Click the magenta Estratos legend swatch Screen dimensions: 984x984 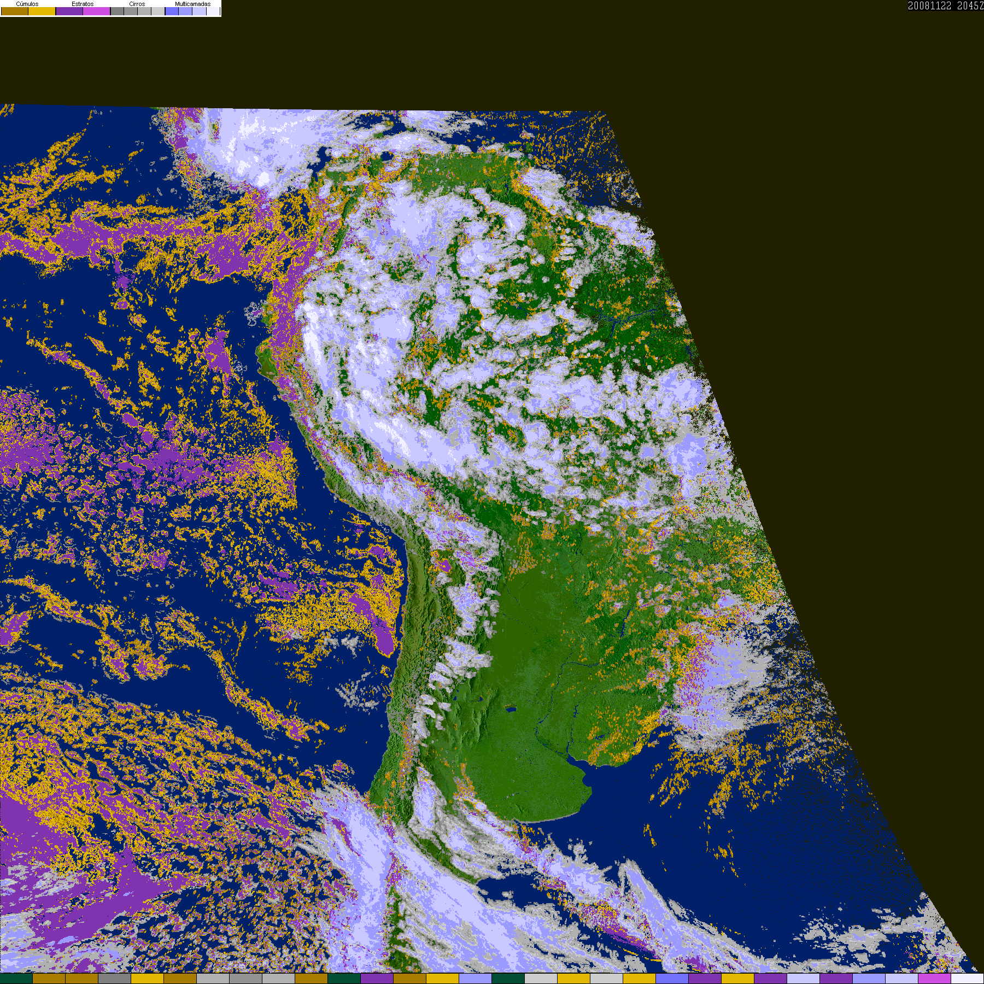click(97, 11)
